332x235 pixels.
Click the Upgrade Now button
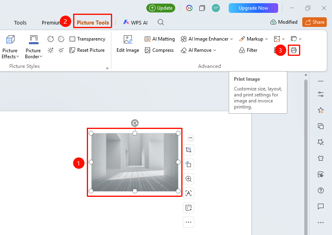[x=253, y=8]
